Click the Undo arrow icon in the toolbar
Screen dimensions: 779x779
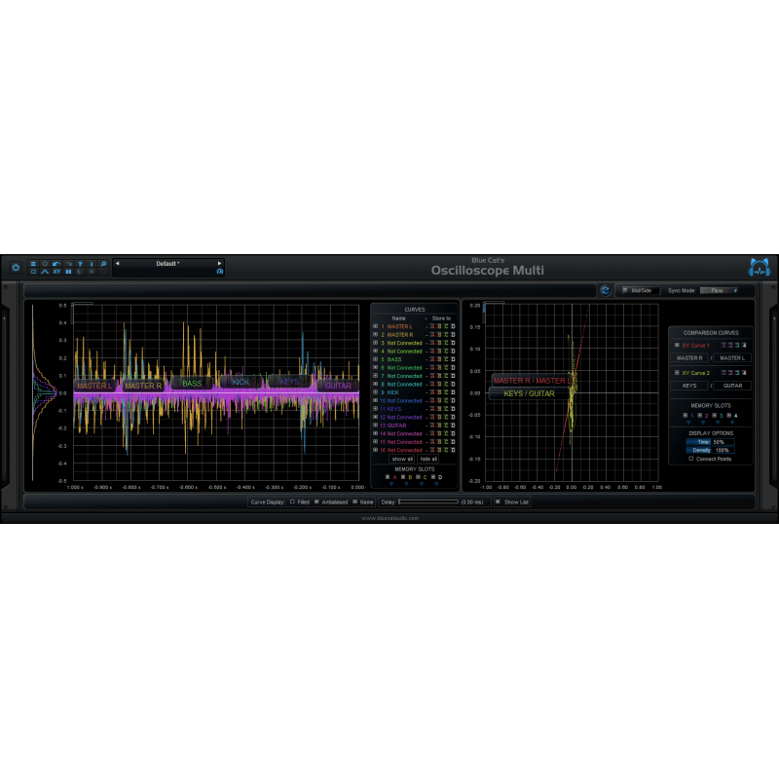56,264
